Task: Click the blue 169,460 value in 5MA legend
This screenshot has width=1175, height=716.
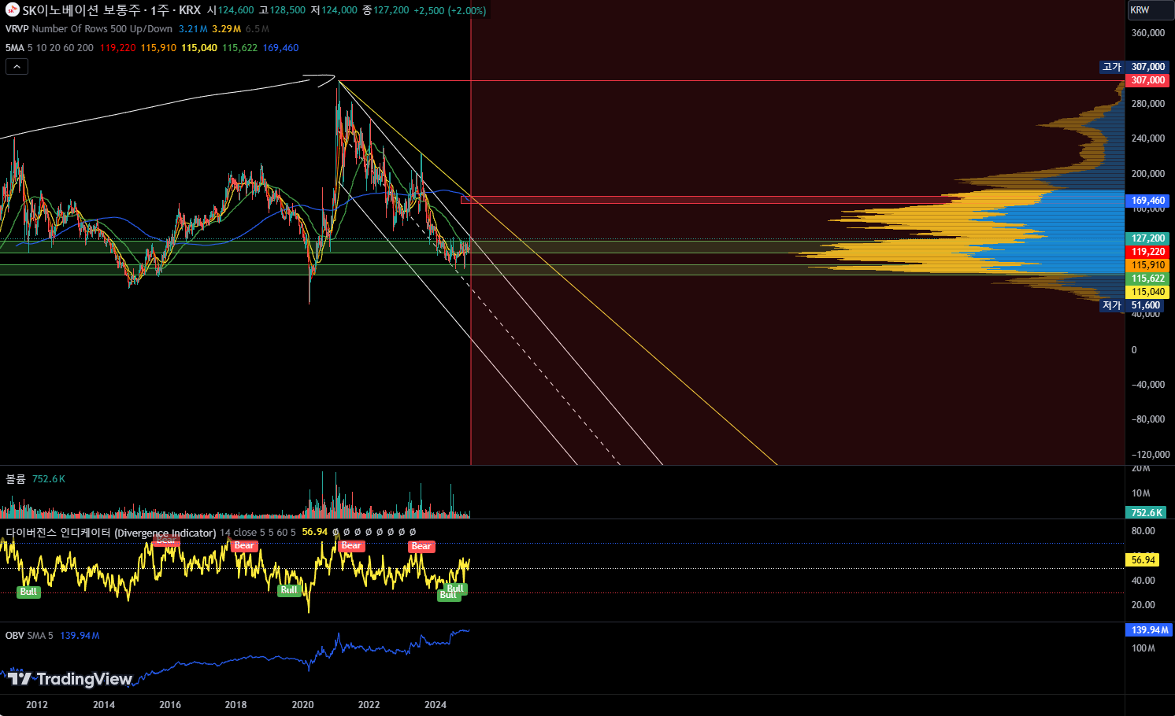Action: 281,48
